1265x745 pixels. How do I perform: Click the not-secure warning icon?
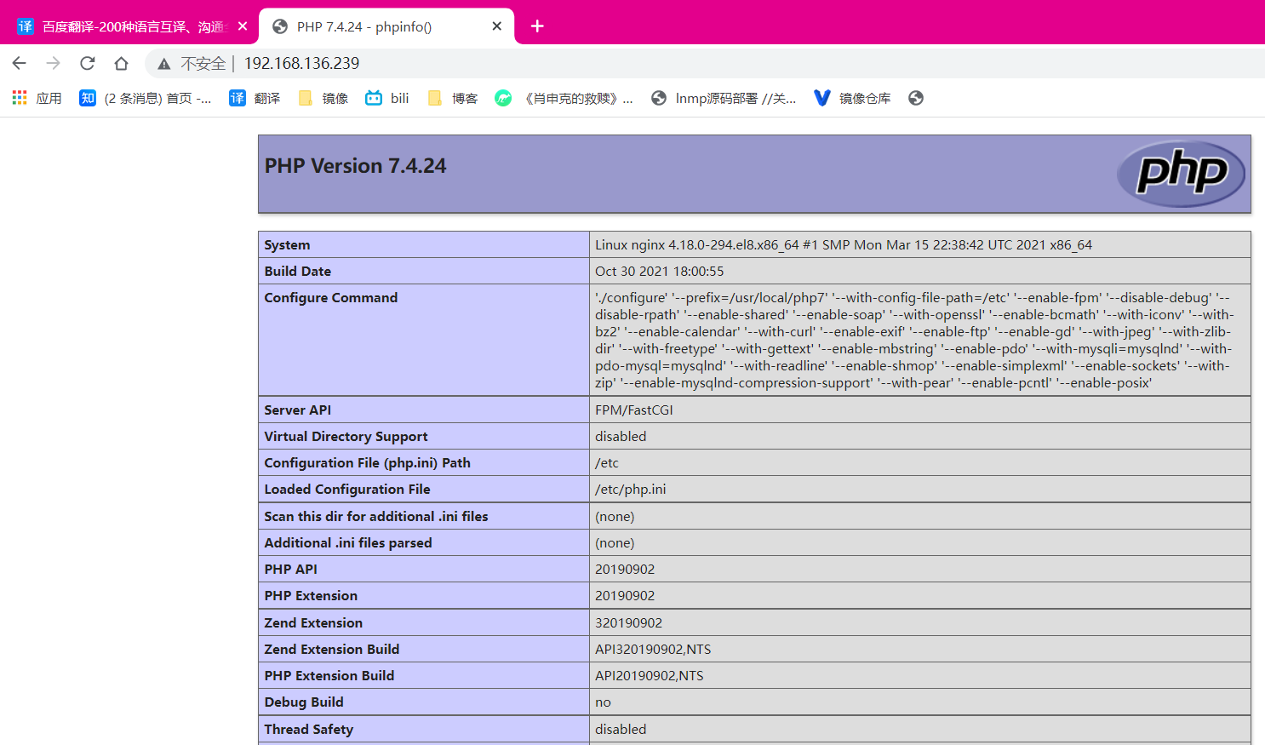tap(164, 64)
